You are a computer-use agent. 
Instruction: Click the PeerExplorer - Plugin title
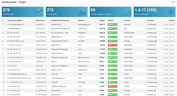14,2
